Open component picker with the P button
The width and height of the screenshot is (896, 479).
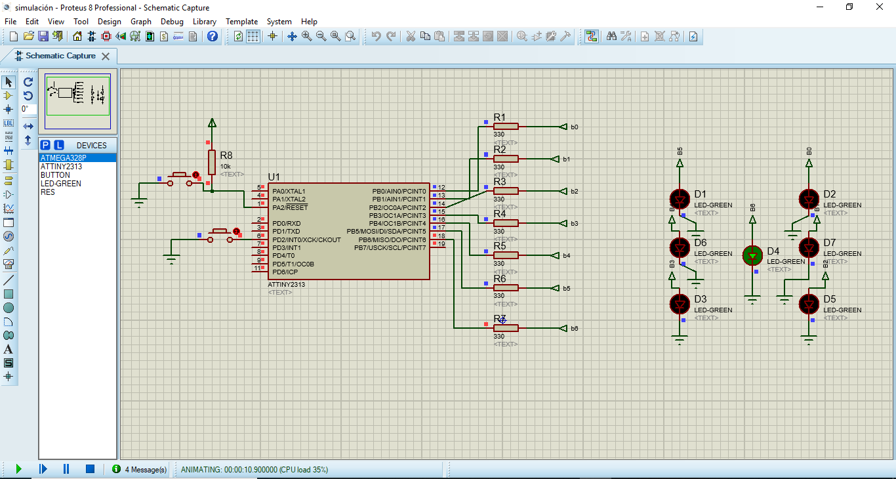[45, 144]
